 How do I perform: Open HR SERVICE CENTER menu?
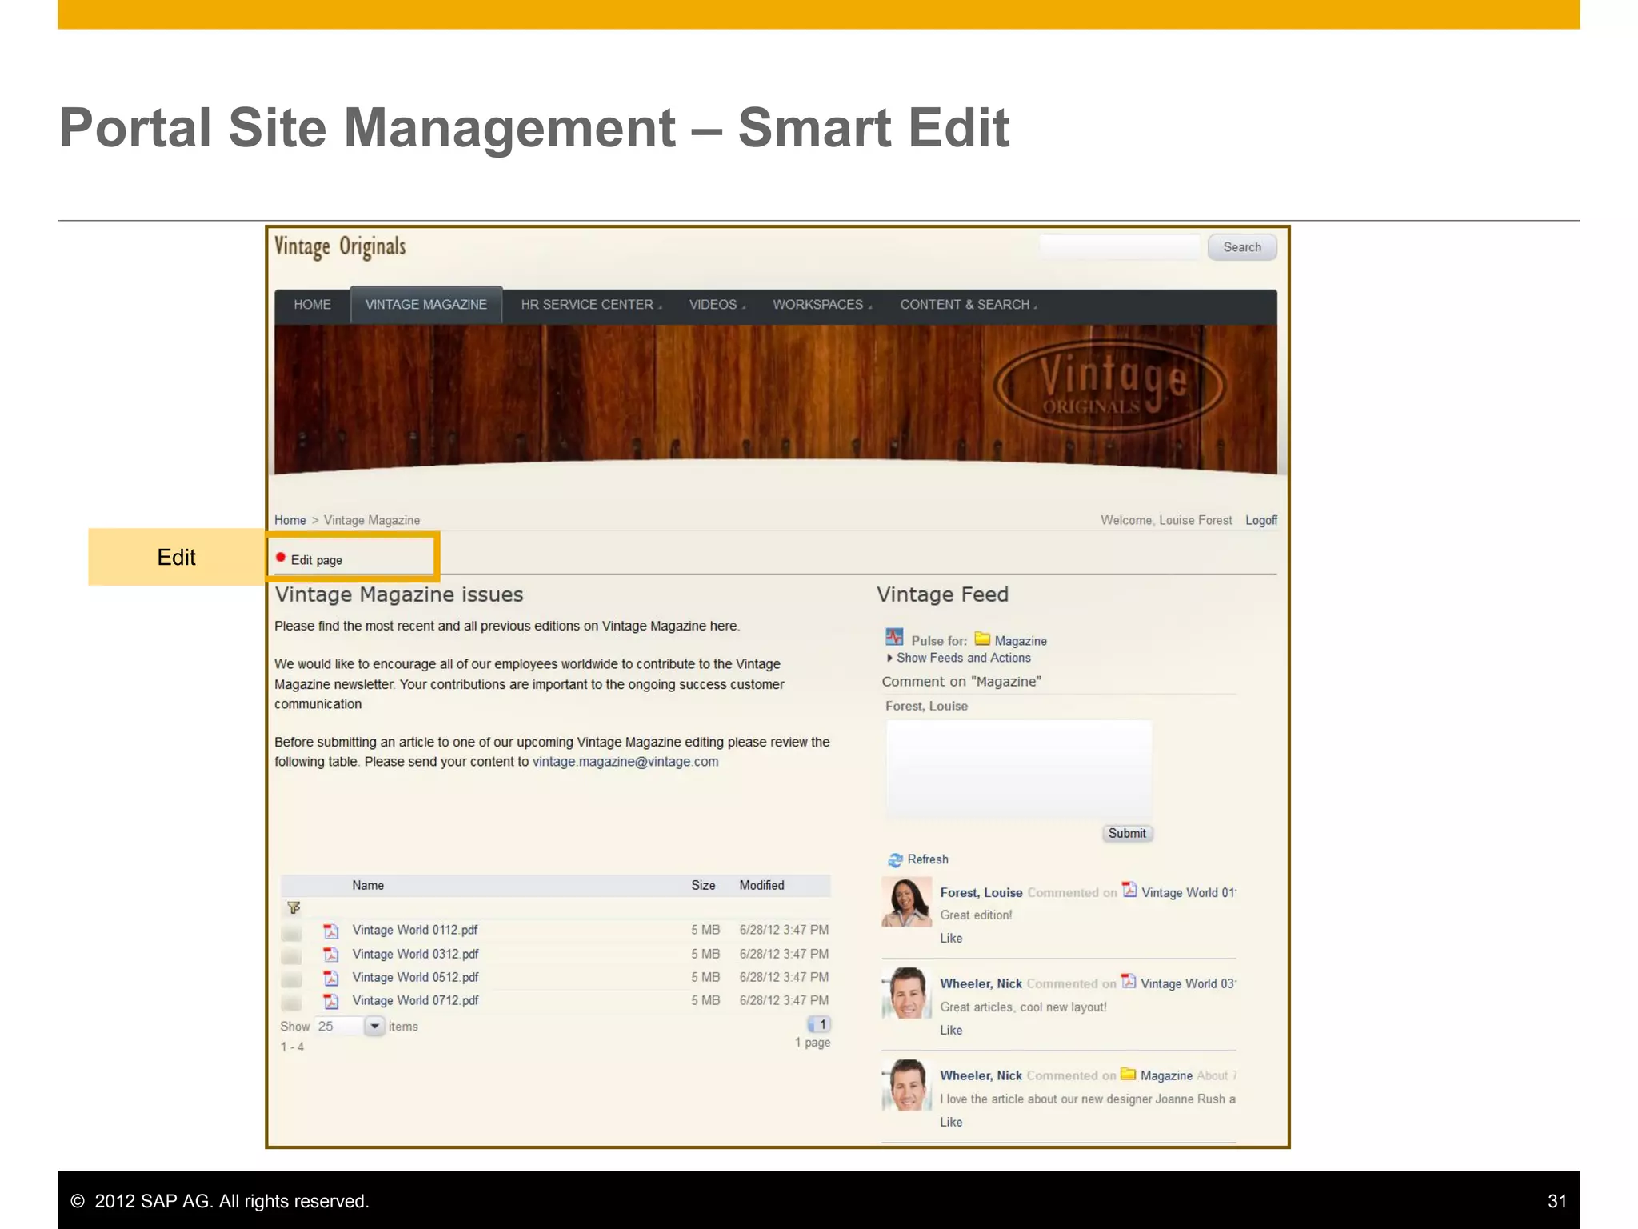pyautogui.click(x=591, y=305)
